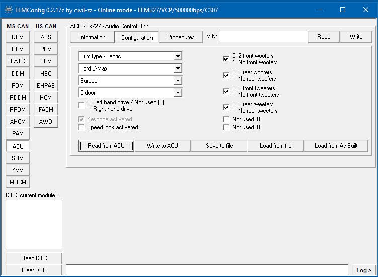
Task: Click into the VIN input field
Action: [263, 37]
